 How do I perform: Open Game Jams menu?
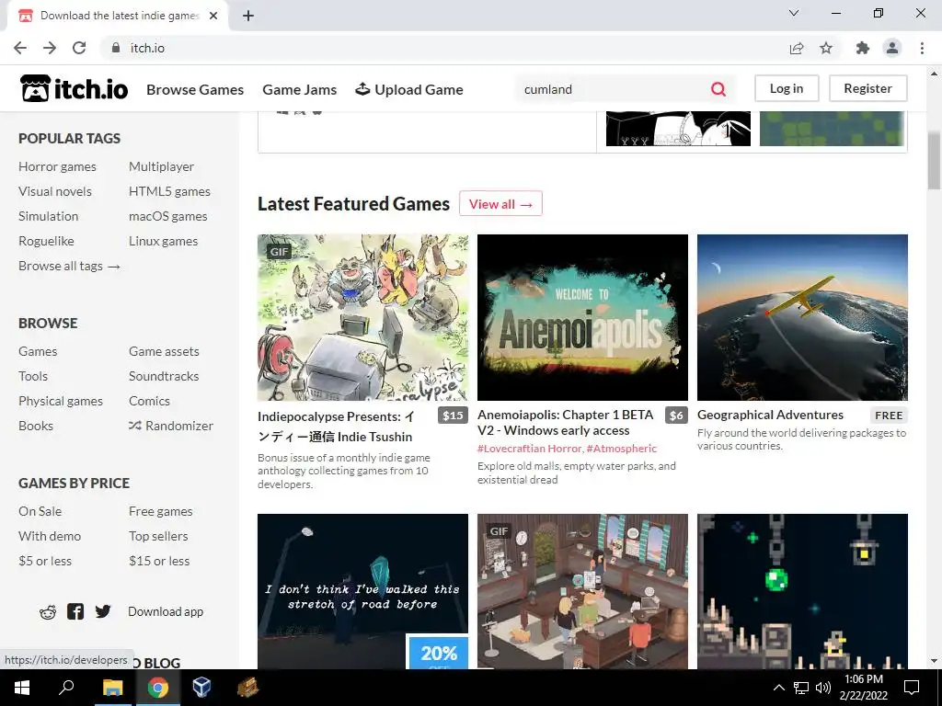pos(300,89)
